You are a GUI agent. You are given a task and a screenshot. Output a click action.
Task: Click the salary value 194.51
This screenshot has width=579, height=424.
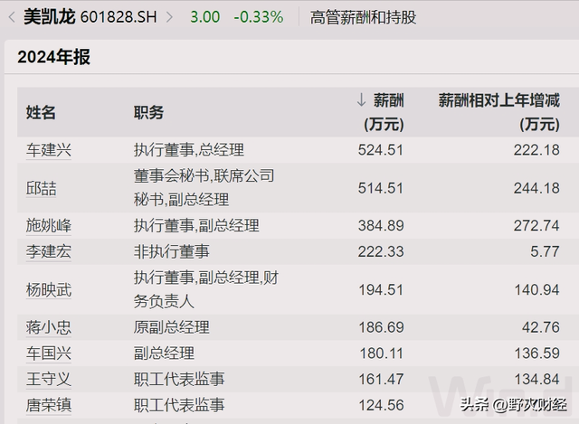[x=381, y=289]
